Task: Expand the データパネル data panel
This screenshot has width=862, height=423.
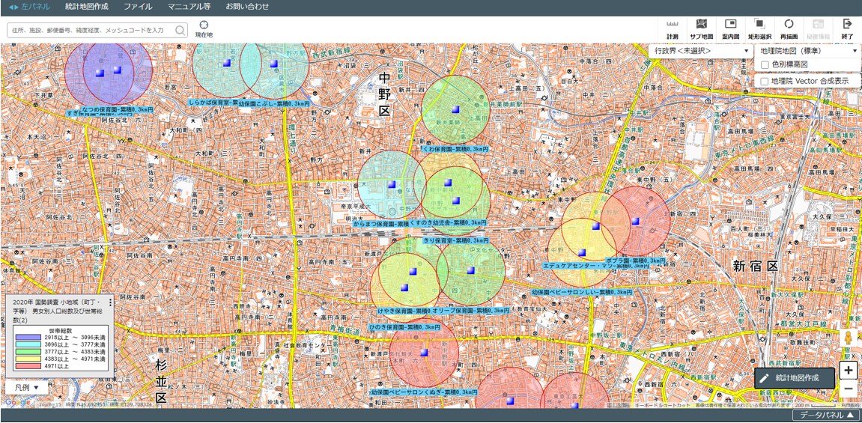Action: 827,416
